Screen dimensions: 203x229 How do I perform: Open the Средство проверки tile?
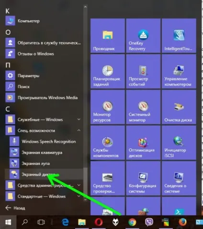(x=108, y=178)
